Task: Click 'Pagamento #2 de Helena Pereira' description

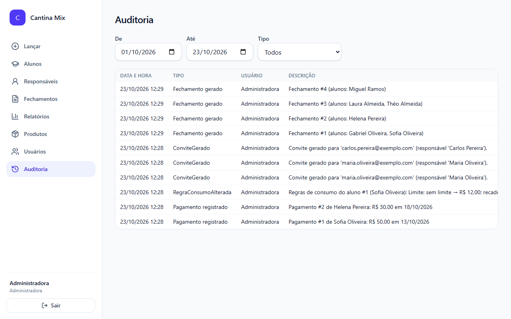Action: point(360,207)
